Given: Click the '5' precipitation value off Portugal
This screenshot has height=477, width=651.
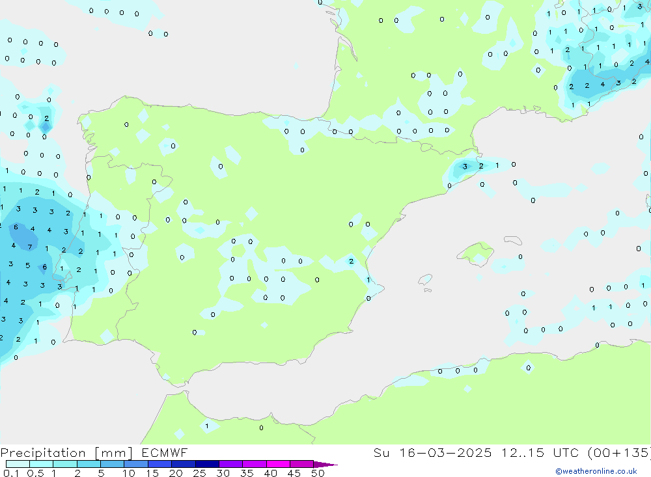Looking at the screenshot, I should tap(28, 266).
